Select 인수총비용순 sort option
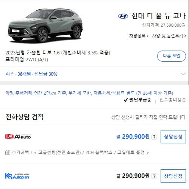 coord(173,100)
